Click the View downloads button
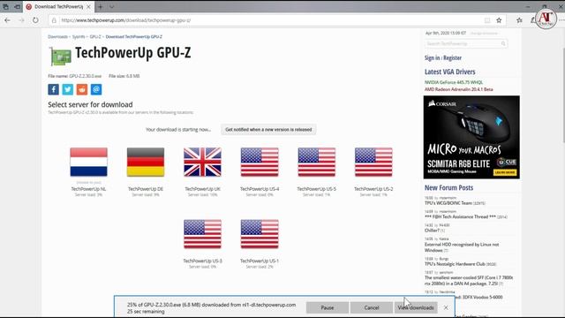The height and width of the screenshot is (318, 565). coord(416,307)
